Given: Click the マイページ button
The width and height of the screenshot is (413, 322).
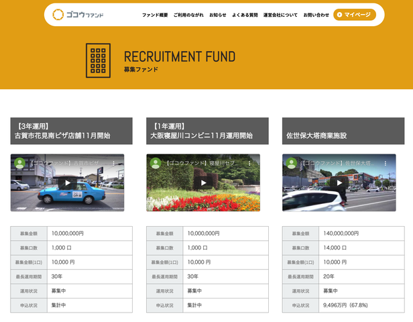Looking at the screenshot, I should click(x=355, y=15).
